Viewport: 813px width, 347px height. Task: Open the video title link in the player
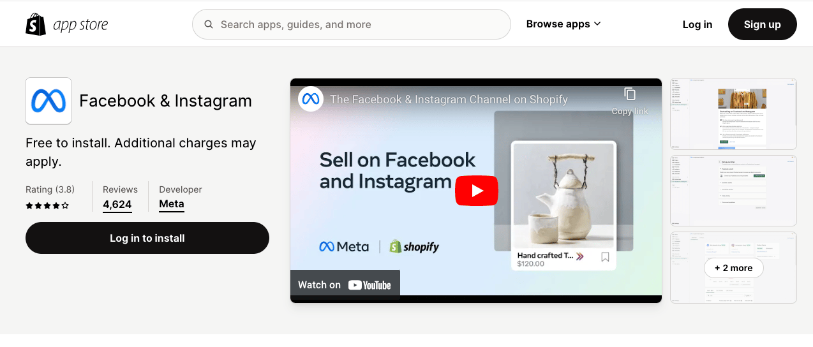[449, 100]
